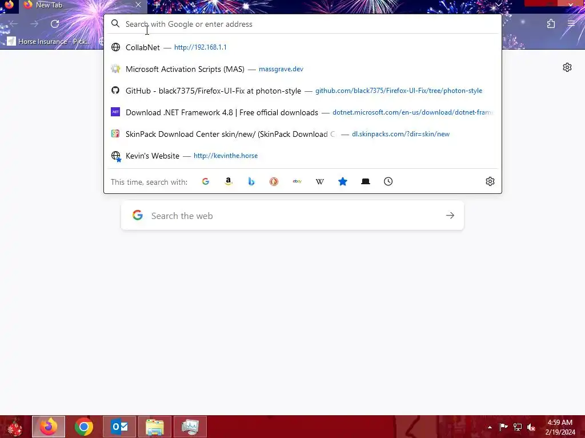
Task: Close the New Tab tab
Action: pos(138,5)
